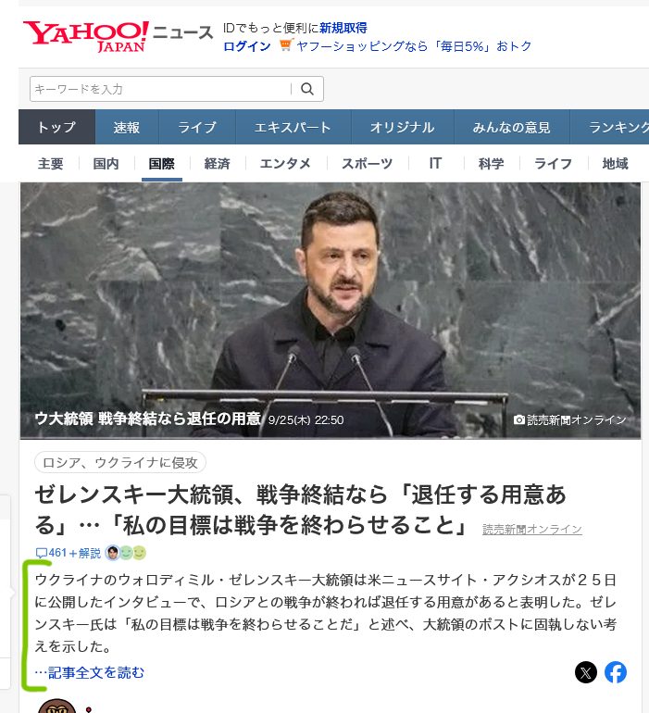This screenshot has height=713, width=649.
Task: Focus the keyword search input field
Action: (x=159, y=89)
